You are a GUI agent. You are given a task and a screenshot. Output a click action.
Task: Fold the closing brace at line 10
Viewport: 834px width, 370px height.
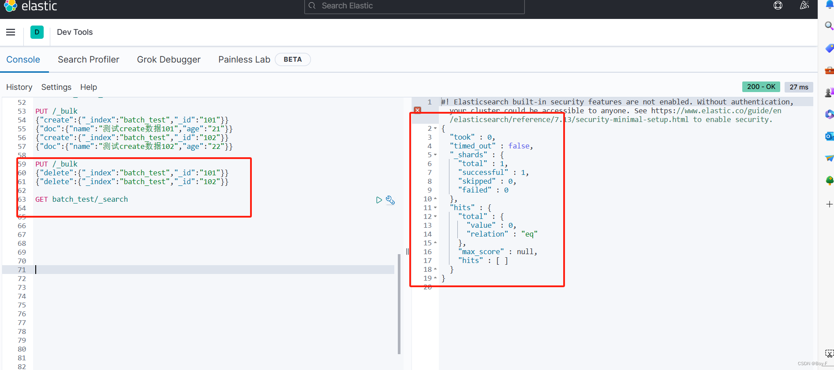pos(435,199)
